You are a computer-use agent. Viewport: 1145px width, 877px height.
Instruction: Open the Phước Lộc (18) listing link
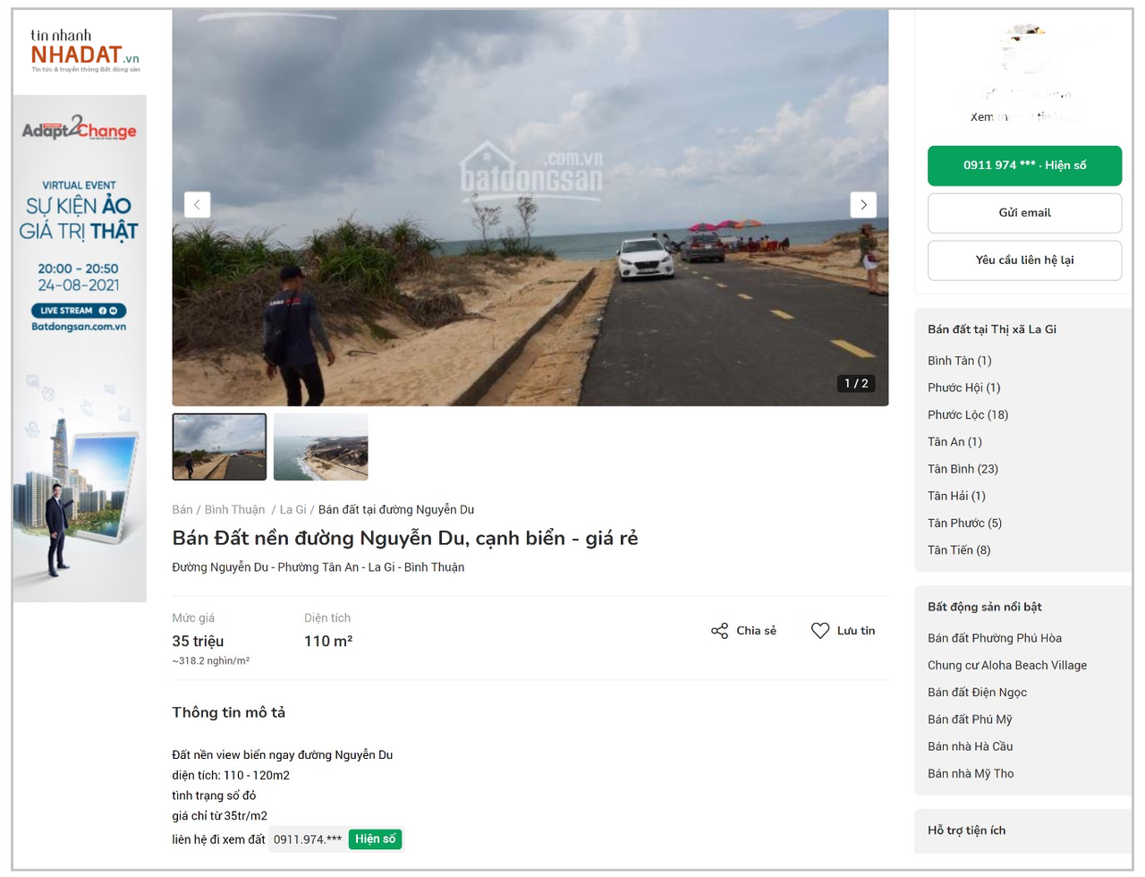coord(968,415)
